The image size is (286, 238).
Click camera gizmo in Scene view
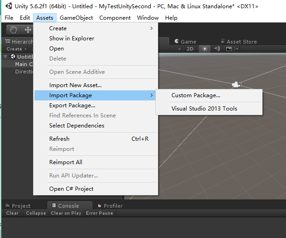[236, 84]
